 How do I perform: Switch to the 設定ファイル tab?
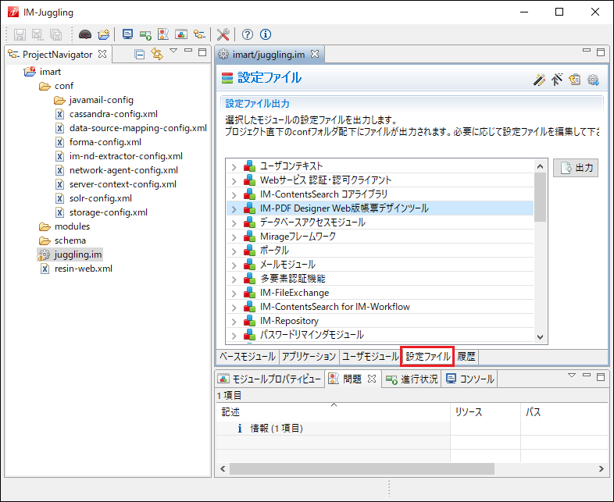(x=427, y=357)
